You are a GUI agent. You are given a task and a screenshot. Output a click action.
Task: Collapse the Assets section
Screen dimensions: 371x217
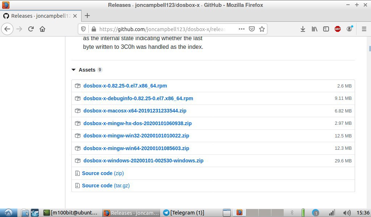click(x=73, y=70)
